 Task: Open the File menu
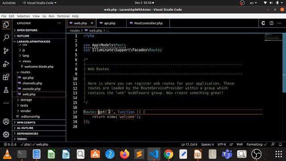(4, 16)
